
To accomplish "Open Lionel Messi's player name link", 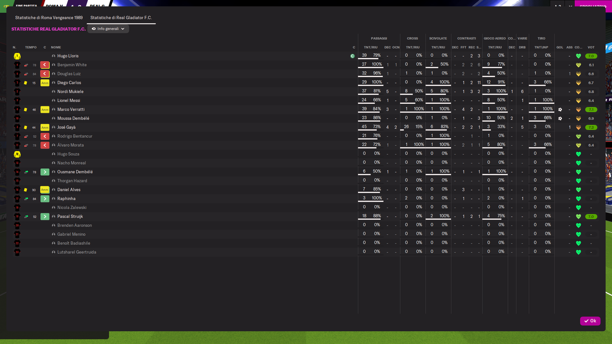I will (x=69, y=101).
